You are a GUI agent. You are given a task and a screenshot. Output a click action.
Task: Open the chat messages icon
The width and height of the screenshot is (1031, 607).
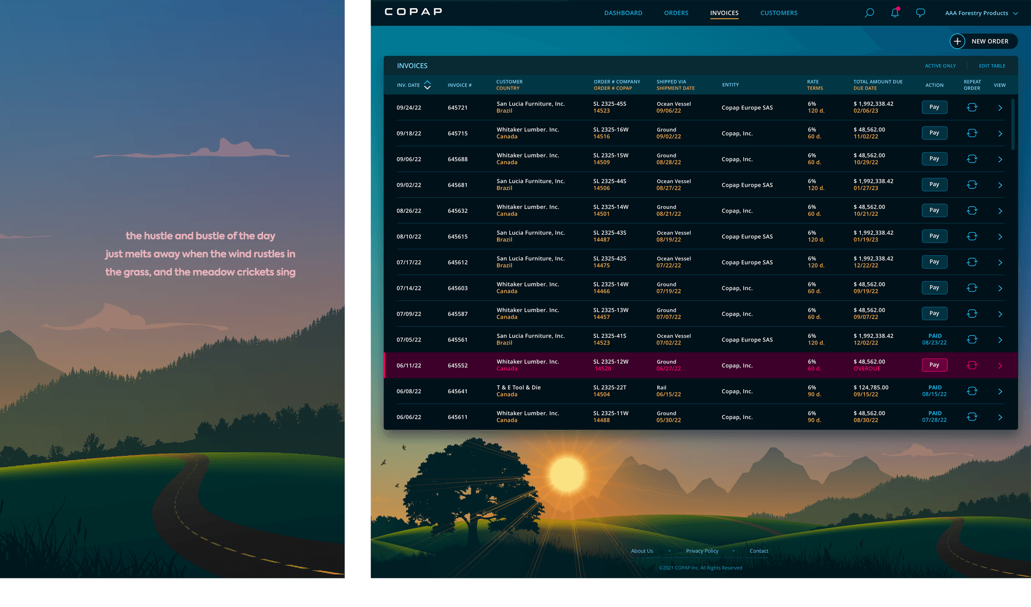point(920,13)
